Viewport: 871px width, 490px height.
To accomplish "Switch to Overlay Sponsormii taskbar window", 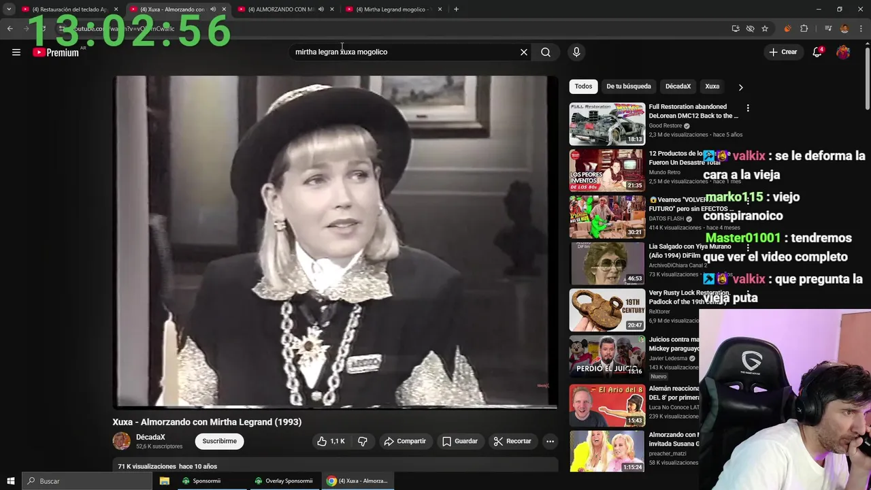I will (x=284, y=481).
